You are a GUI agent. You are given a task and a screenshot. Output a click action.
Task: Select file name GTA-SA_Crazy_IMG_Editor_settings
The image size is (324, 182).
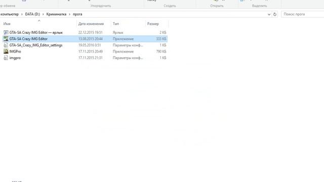(36, 45)
